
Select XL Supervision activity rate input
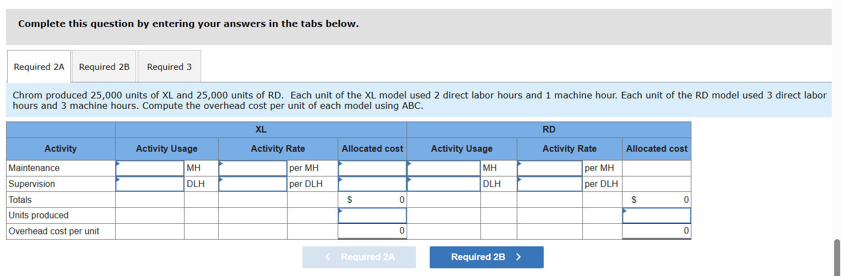tap(253, 184)
